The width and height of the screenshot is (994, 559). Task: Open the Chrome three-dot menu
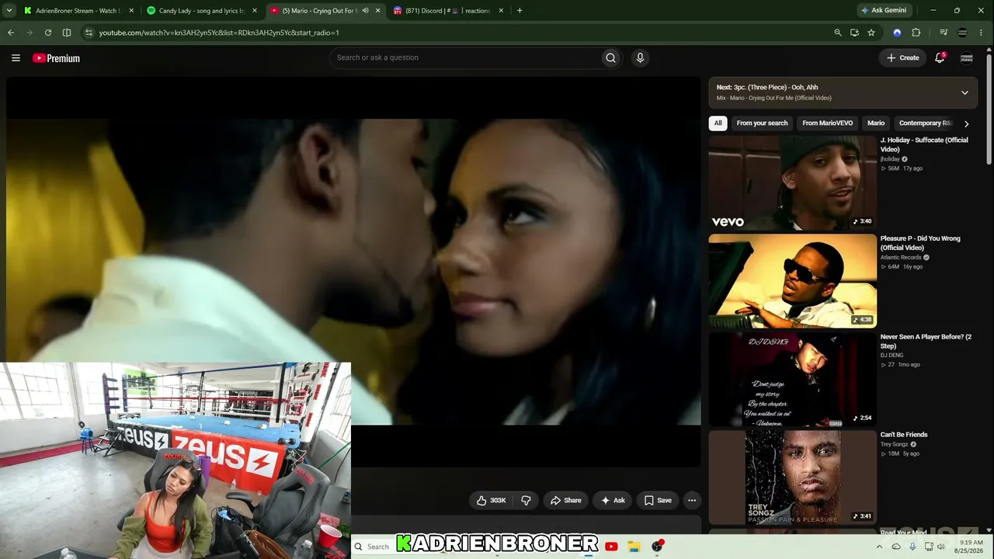982,33
